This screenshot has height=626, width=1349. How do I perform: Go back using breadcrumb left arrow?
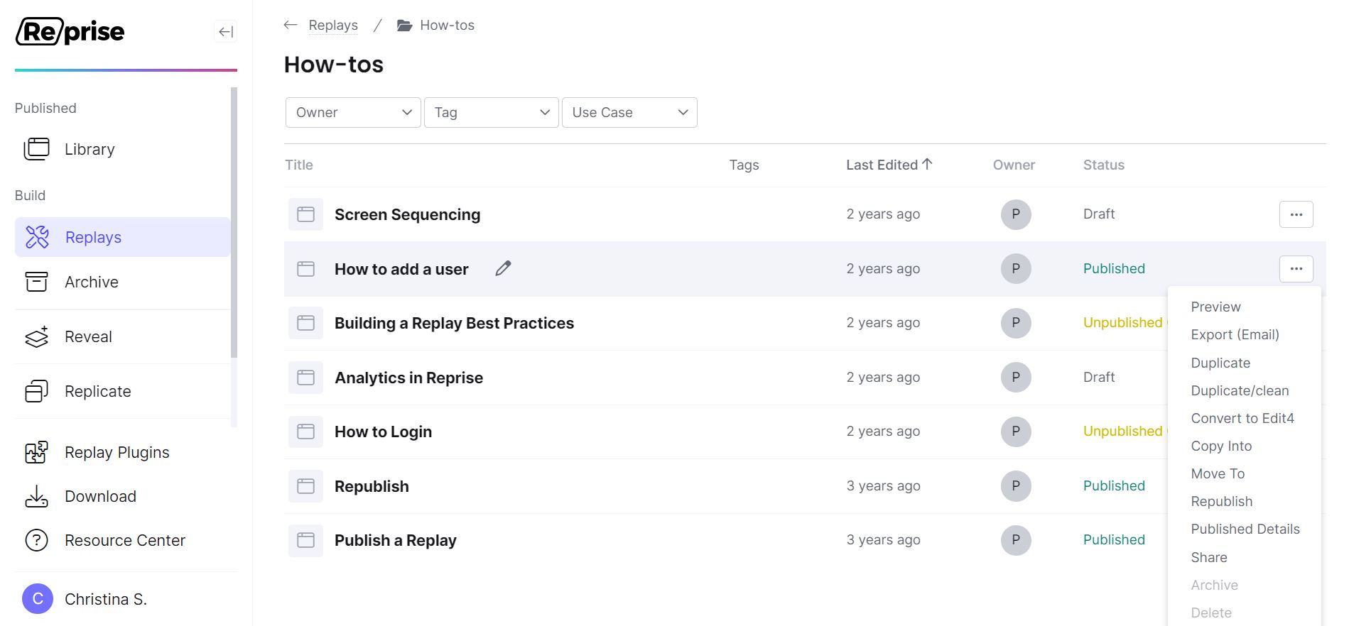(290, 25)
